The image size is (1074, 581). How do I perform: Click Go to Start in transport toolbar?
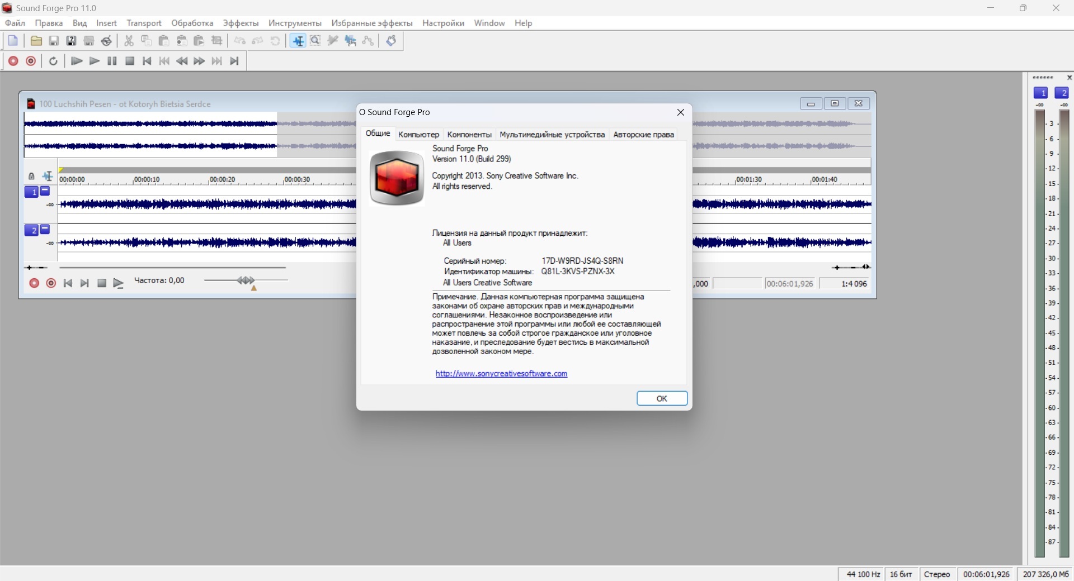click(147, 61)
